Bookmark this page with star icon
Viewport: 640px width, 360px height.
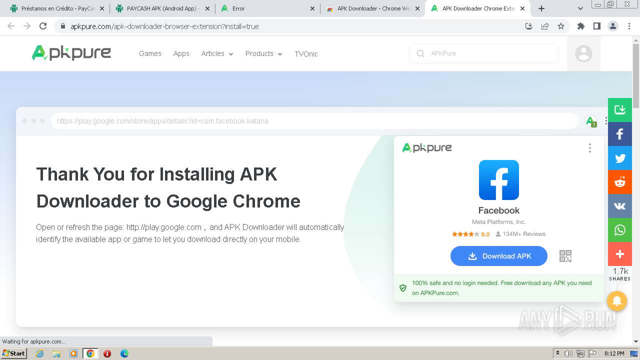coord(561,26)
